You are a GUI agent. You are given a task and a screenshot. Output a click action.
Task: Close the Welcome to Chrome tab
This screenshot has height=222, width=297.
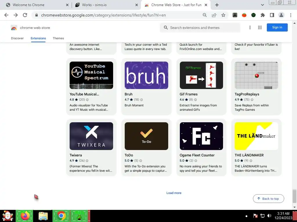click(67, 5)
